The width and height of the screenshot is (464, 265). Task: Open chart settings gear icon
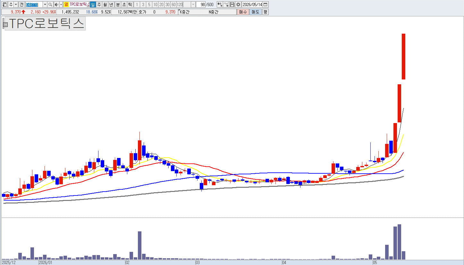click(238, 4)
